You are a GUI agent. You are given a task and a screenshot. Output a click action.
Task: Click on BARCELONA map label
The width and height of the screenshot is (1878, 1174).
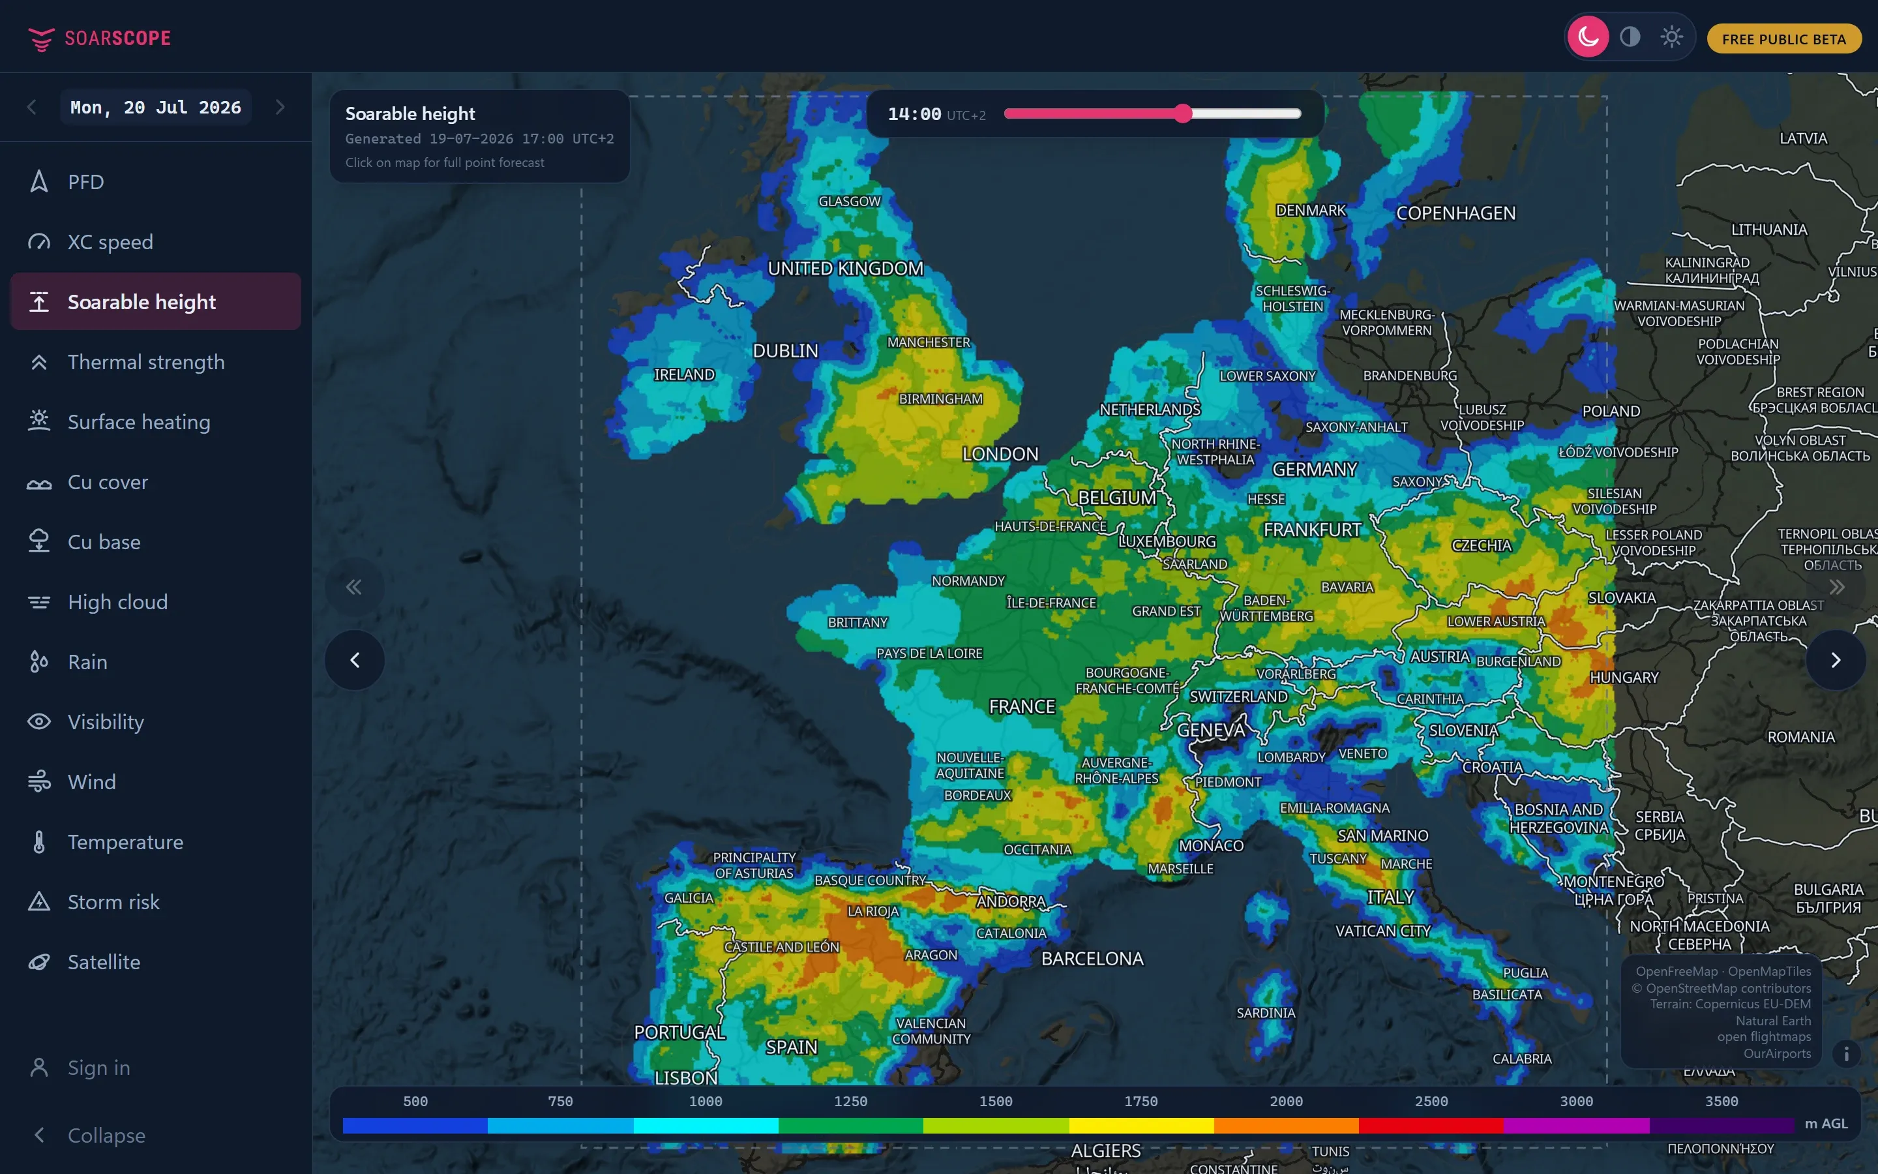coord(1092,959)
